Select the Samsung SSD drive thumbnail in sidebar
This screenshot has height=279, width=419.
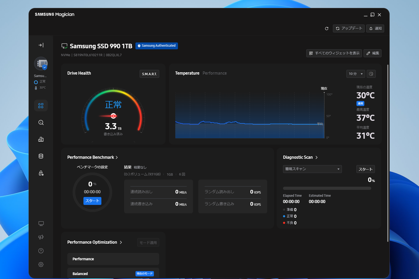[x=41, y=64]
